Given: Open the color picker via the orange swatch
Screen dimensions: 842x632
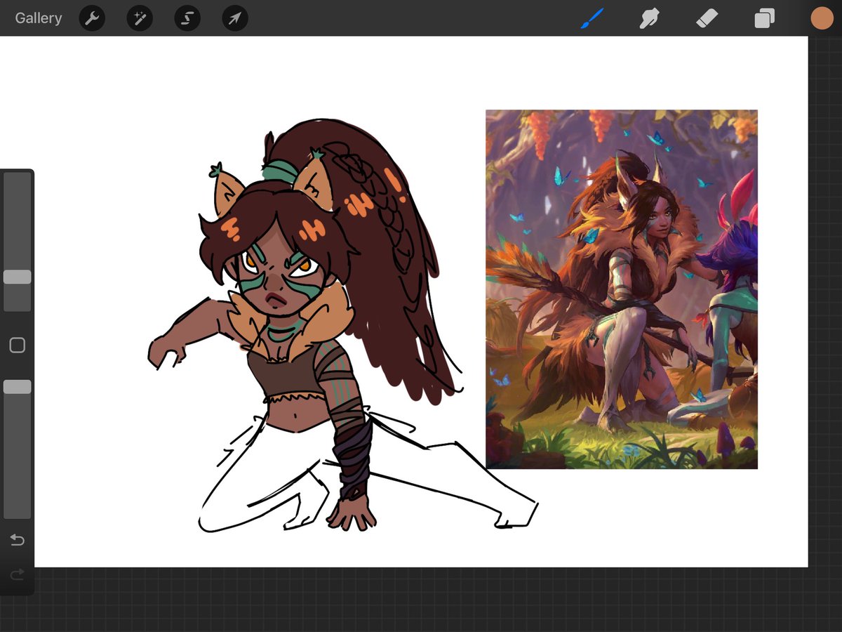Looking at the screenshot, I should click(x=821, y=18).
